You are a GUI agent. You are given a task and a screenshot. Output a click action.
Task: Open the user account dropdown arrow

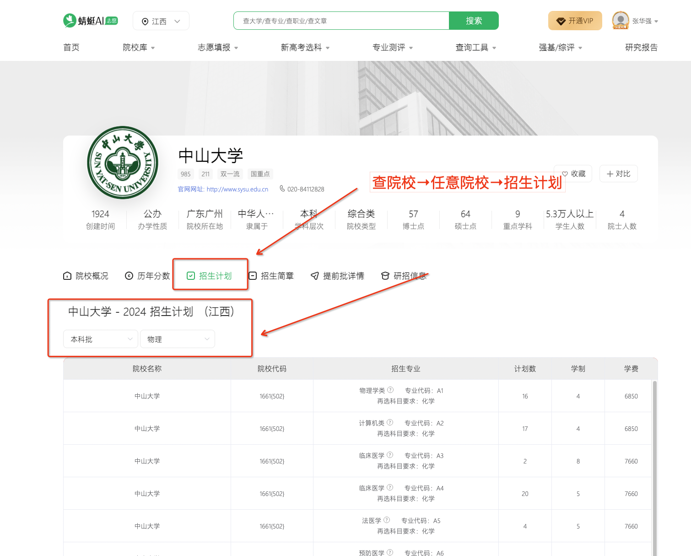click(656, 22)
